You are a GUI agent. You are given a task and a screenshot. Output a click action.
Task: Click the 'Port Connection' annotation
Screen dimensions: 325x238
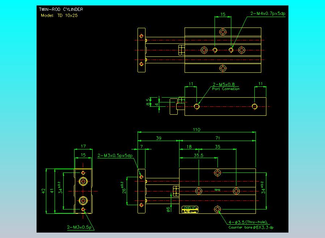(x=226, y=89)
